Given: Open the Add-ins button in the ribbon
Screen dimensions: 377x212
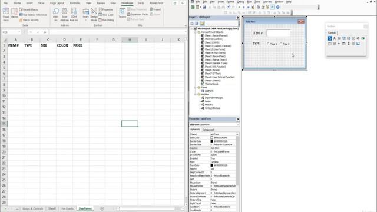Looking at the screenshot, I should [x=55, y=14].
